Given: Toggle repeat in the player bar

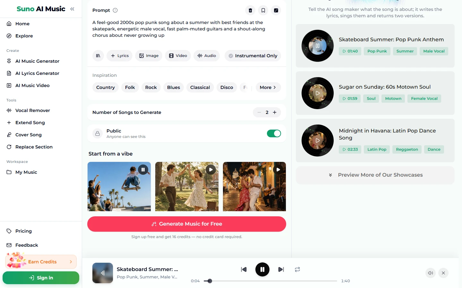Looking at the screenshot, I should coord(297,269).
